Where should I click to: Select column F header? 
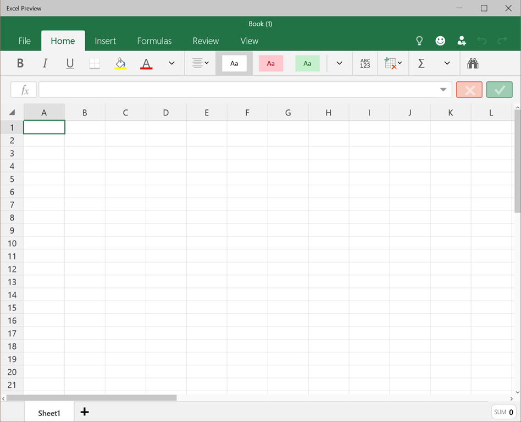pyautogui.click(x=247, y=113)
